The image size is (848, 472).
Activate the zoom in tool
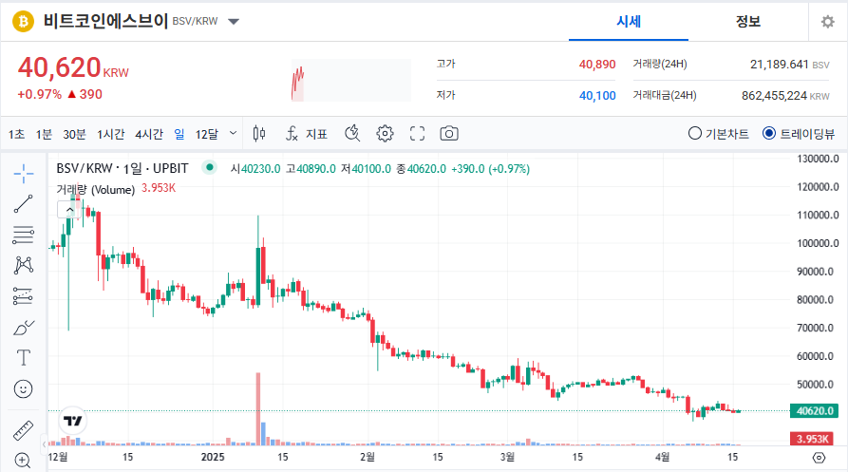(23, 460)
